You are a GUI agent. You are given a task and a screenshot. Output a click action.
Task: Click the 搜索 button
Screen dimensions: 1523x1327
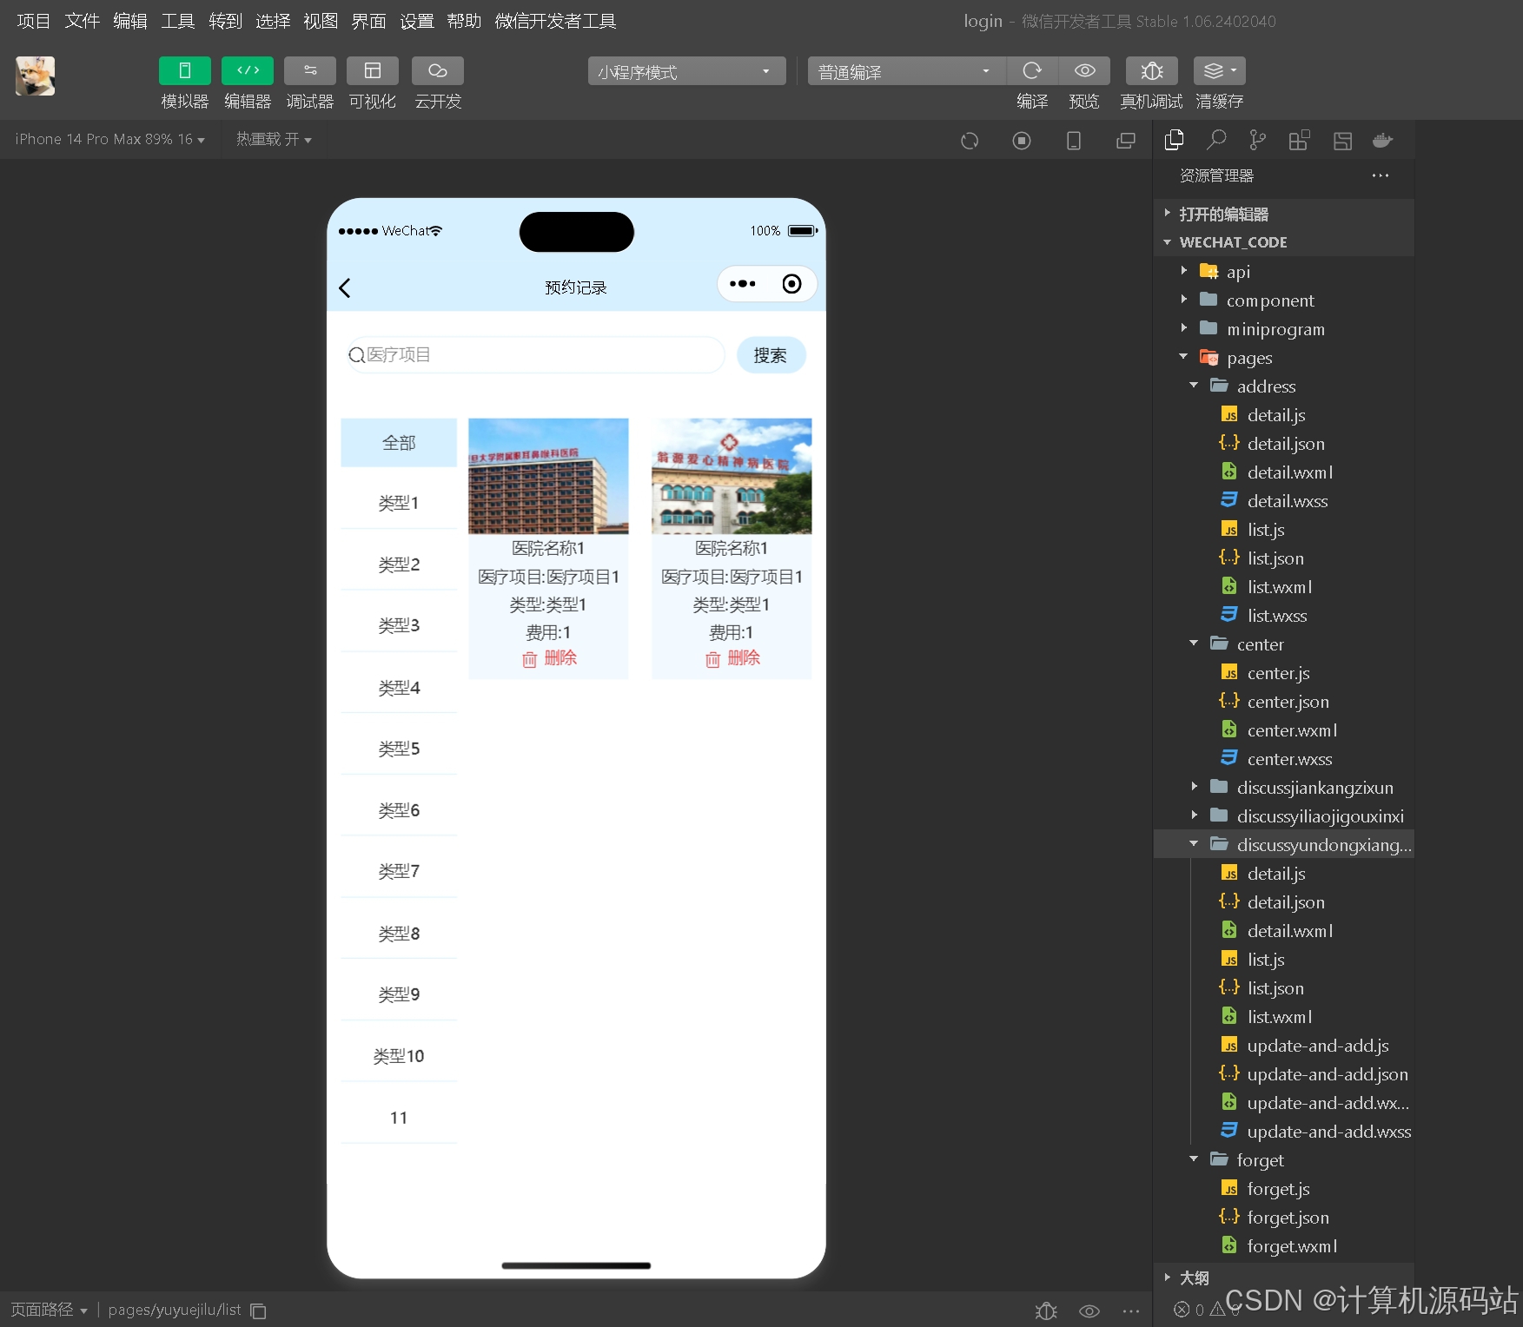(x=771, y=355)
